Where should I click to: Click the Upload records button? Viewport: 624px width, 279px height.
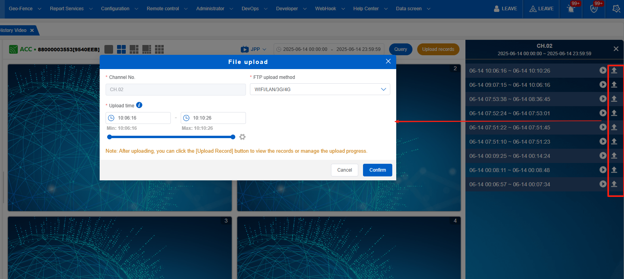(438, 49)
